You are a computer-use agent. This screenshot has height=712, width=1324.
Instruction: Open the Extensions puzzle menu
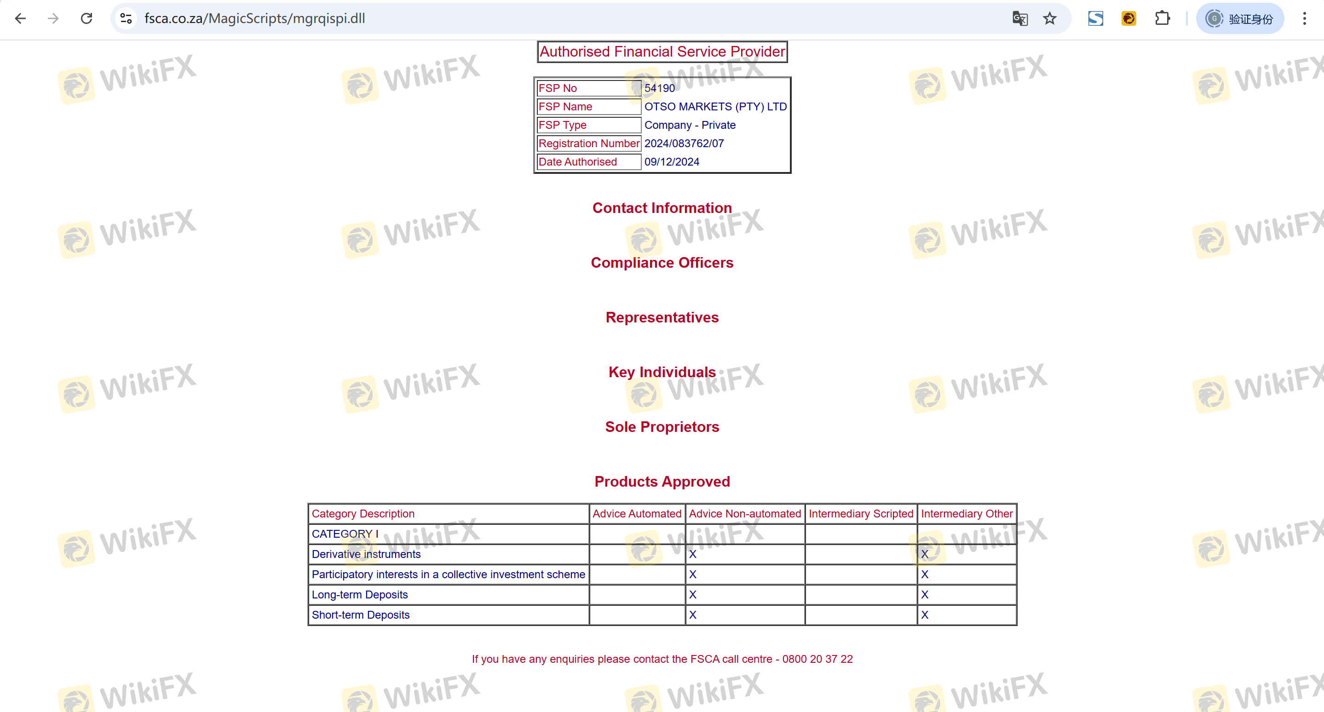click(1162, 18)
